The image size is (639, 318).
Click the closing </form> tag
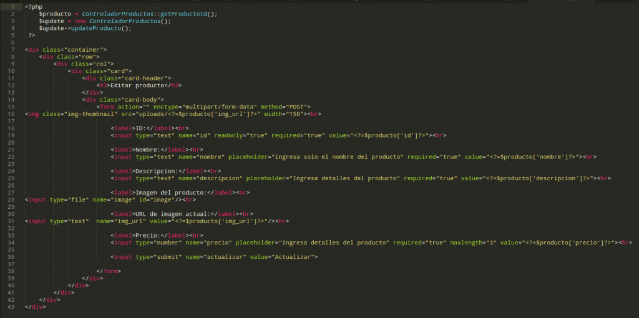pos(109,271)
